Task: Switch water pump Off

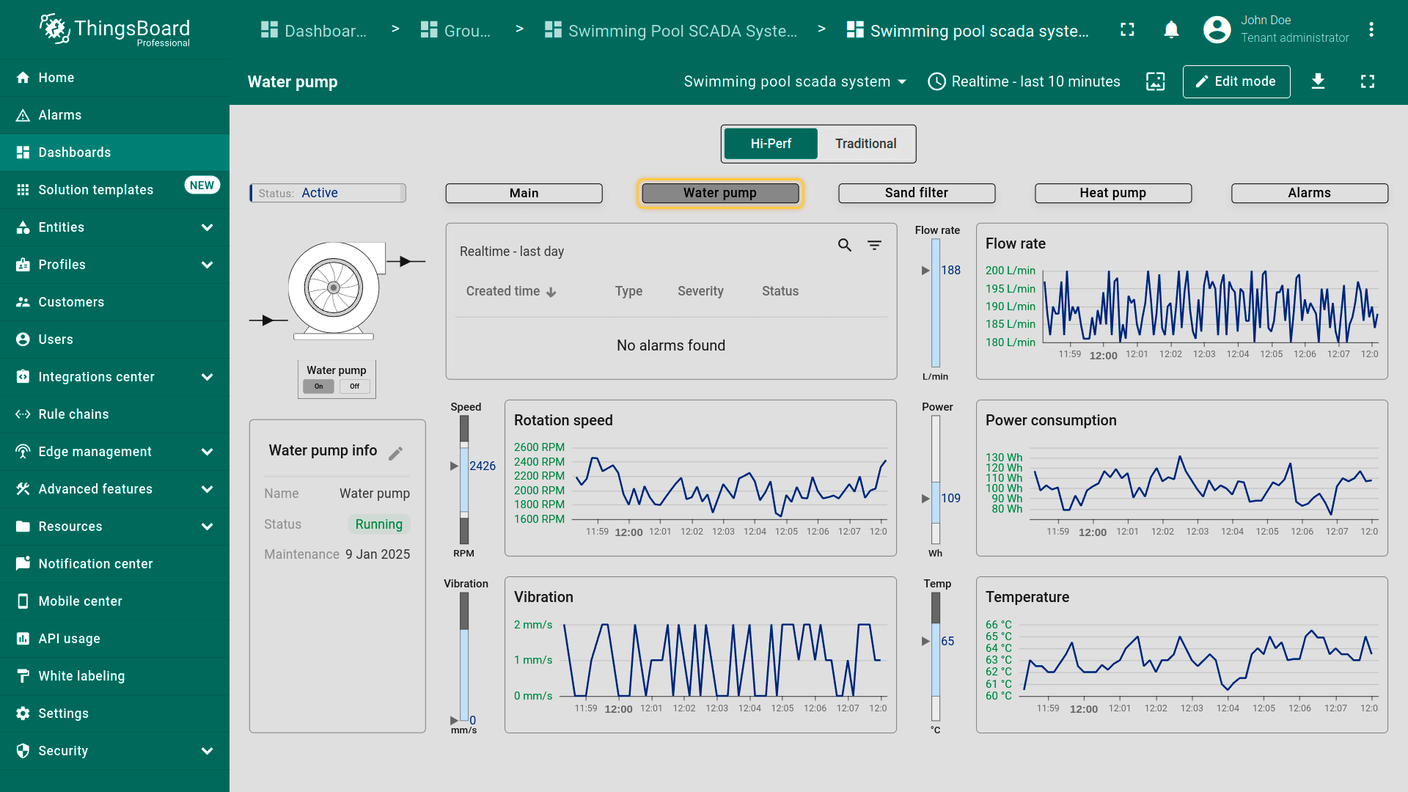Action: (355, 386)
